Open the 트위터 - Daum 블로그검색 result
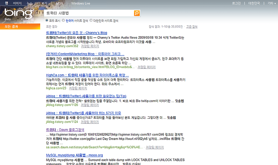This screenshot has width=278, height=165. click(65, 130)
